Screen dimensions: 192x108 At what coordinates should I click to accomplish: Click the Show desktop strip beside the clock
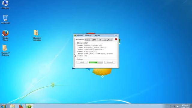coord(191,106)
